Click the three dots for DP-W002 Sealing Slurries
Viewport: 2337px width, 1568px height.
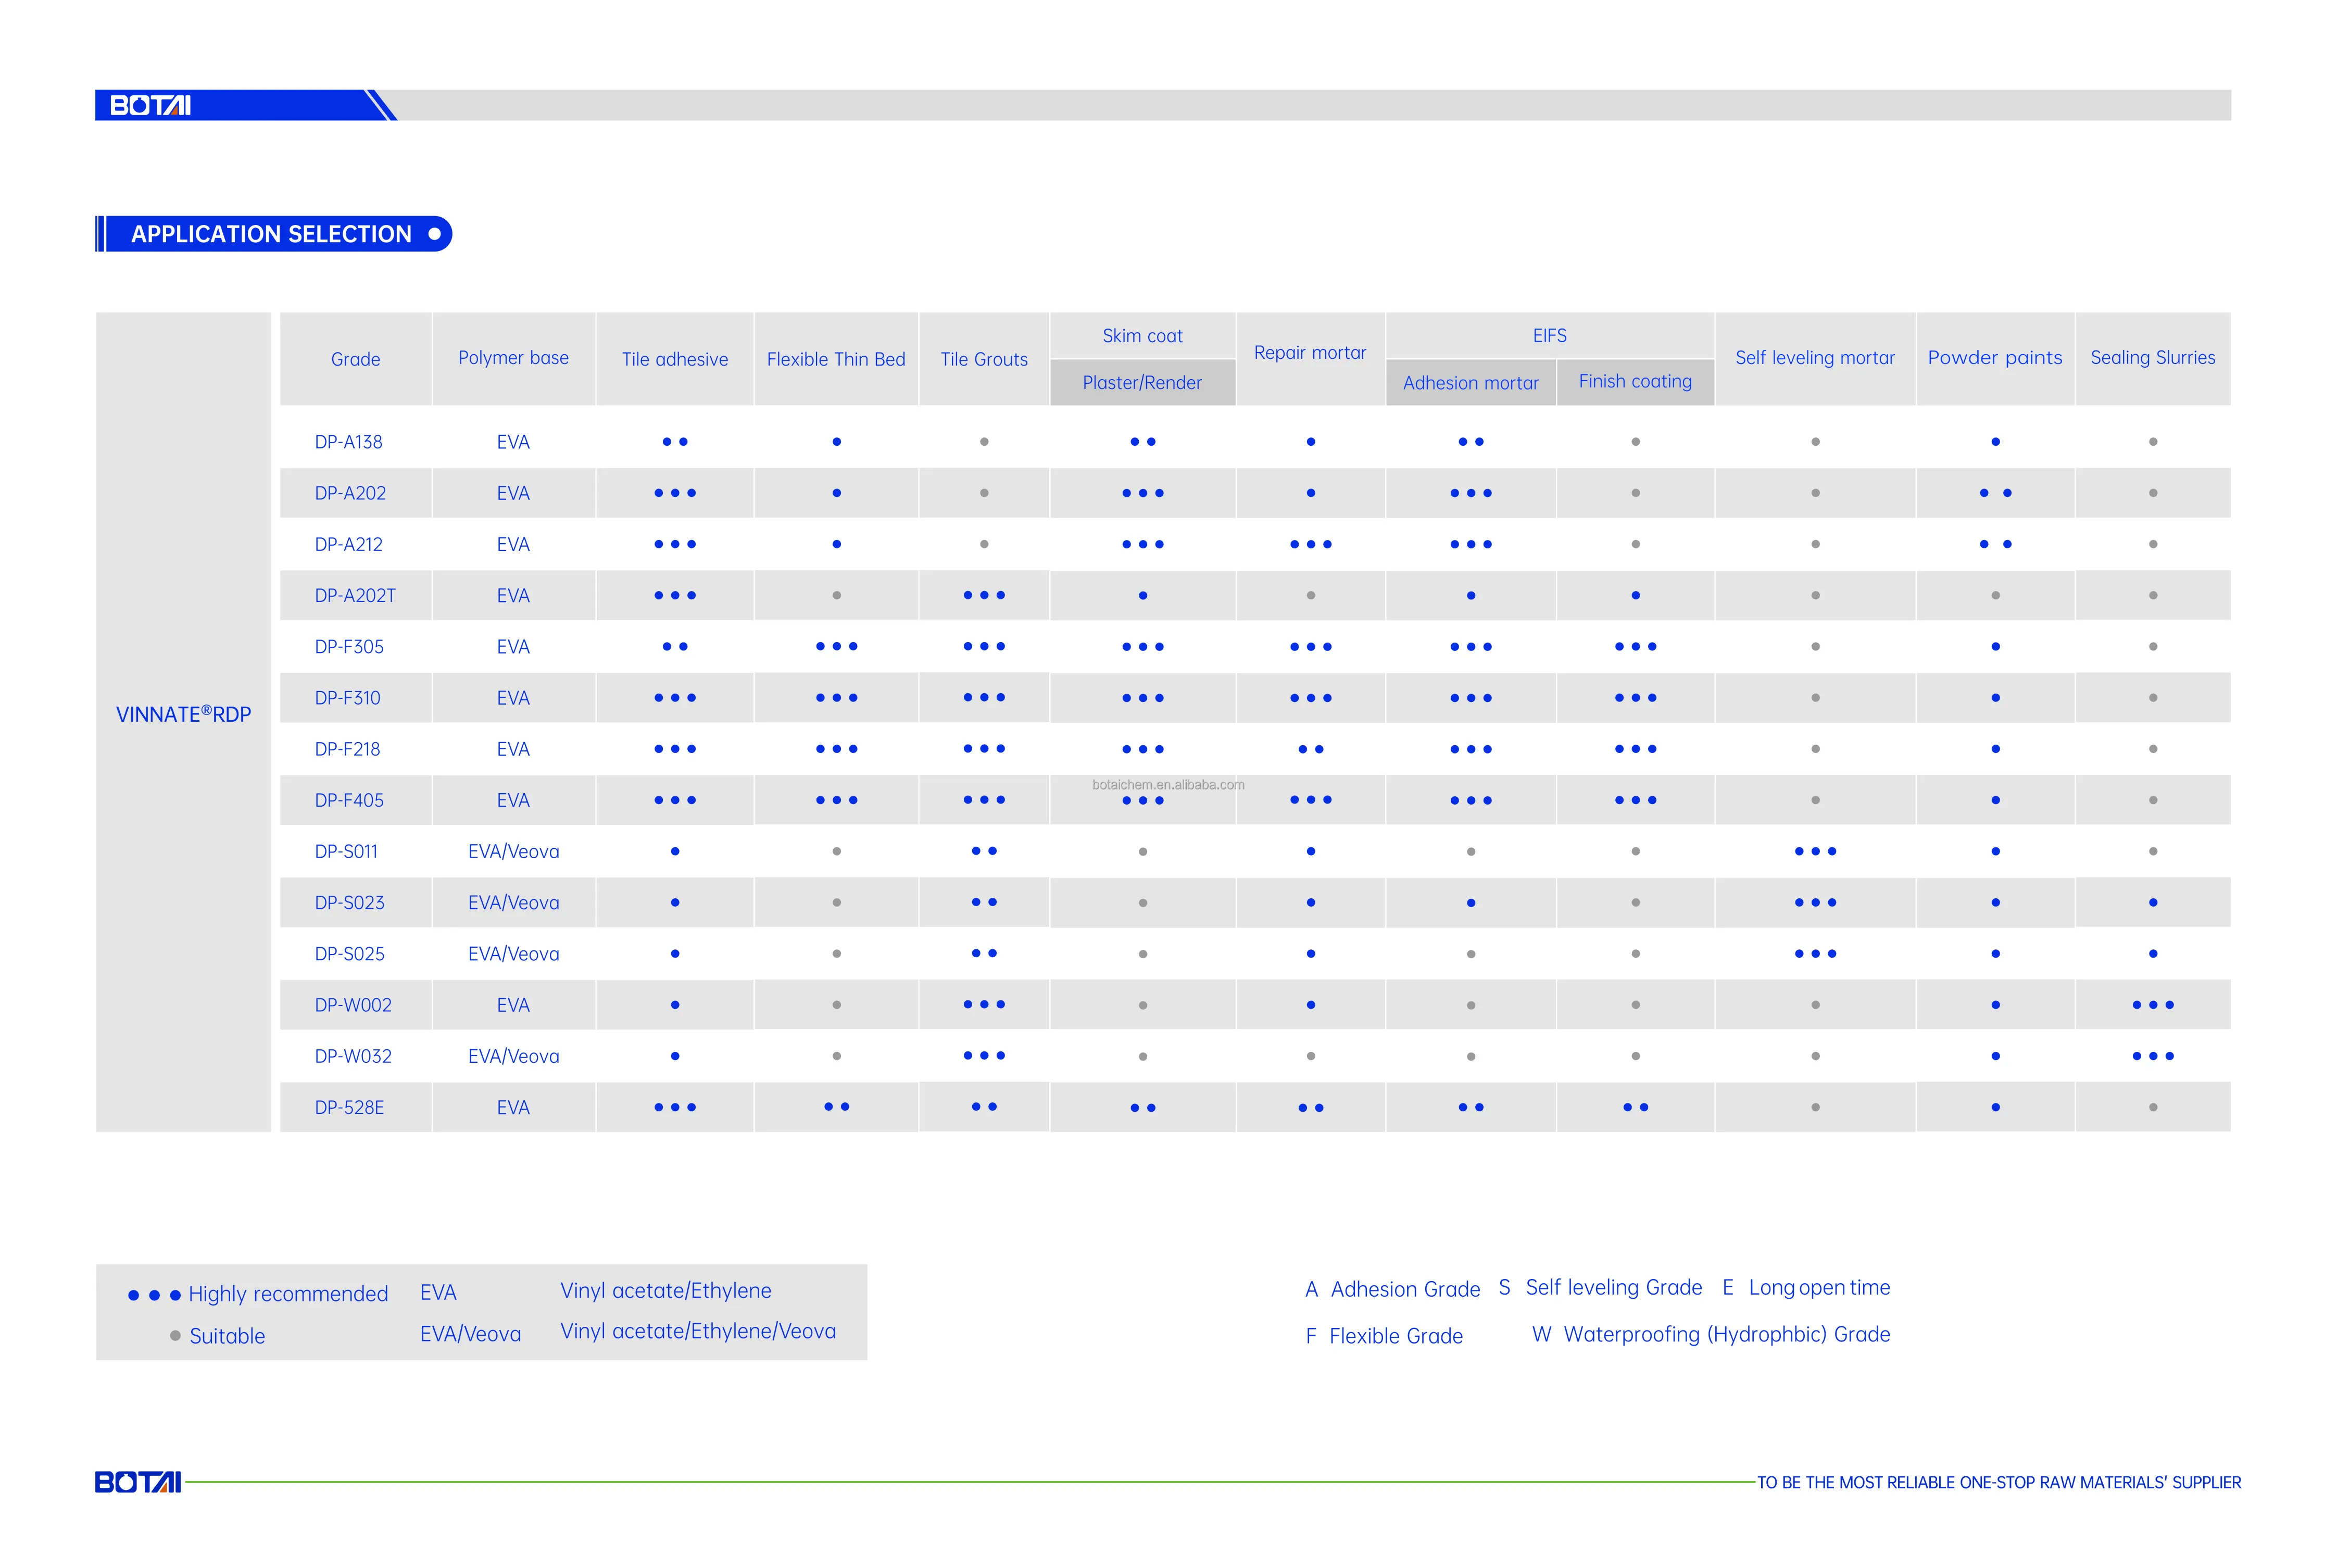(x=2152, y=1005)
